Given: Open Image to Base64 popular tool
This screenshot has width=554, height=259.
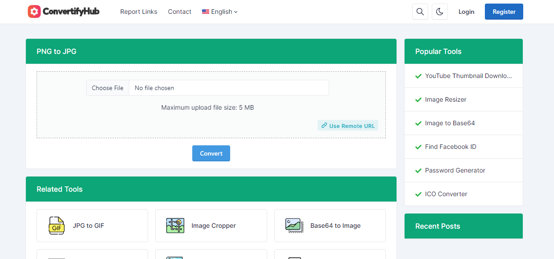Looking at the screenshot, I should (450, 123).
